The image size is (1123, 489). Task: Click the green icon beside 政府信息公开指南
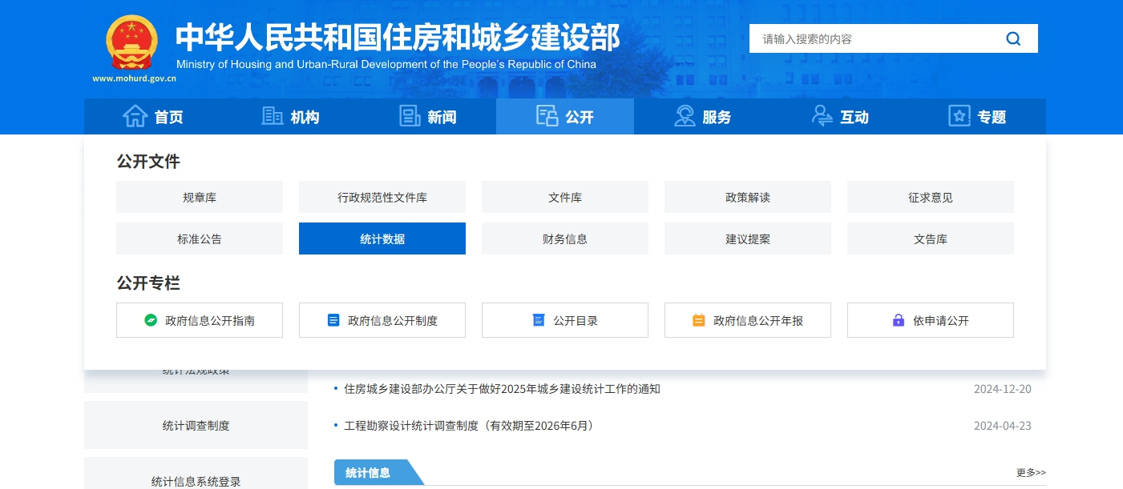[151, 320]
